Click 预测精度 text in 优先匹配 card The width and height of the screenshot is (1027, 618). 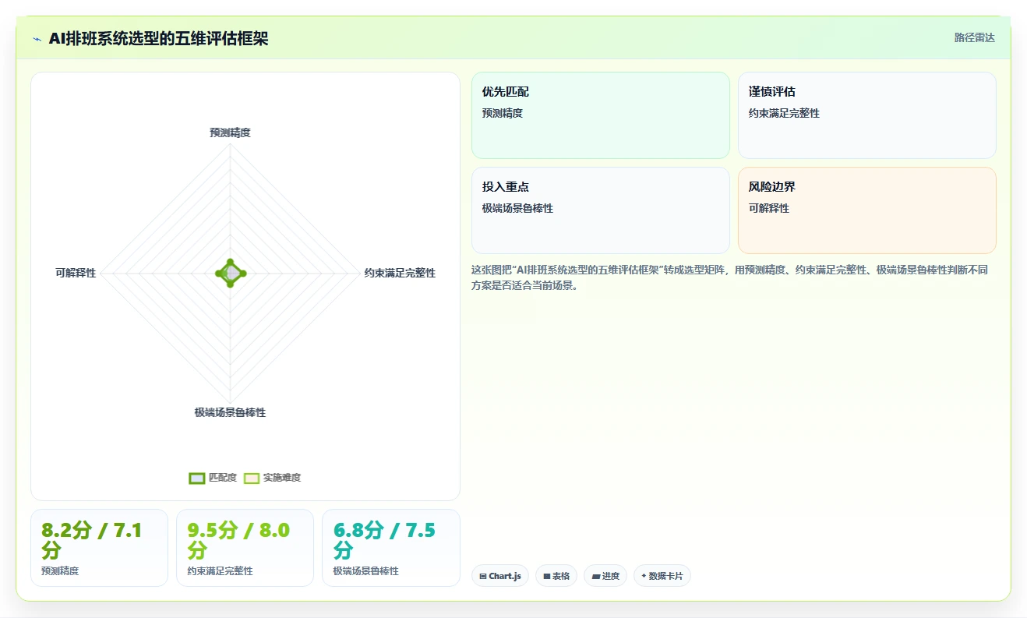[x=503, y=113]
